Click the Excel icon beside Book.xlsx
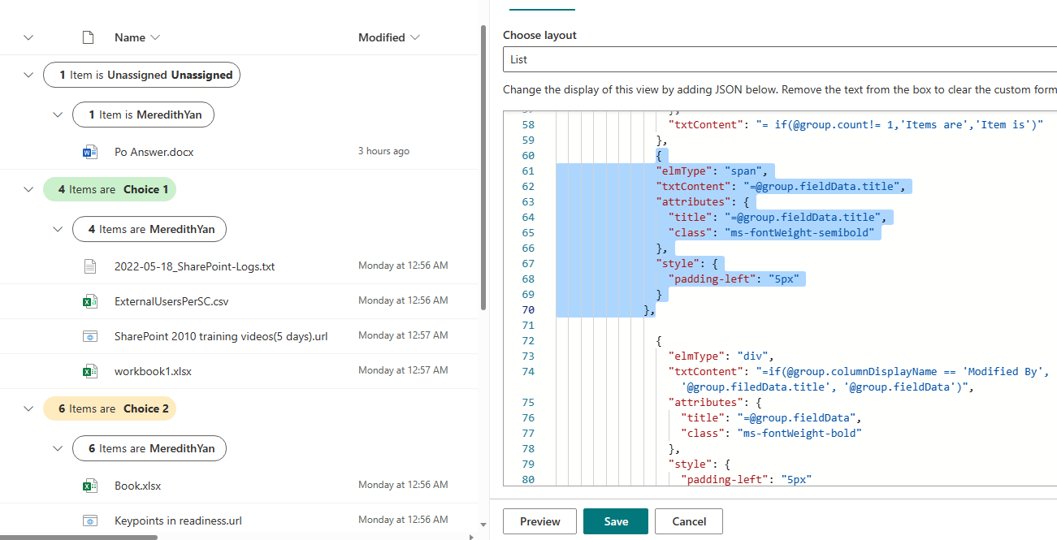1057x540 pixels. [x=89, y=486]
